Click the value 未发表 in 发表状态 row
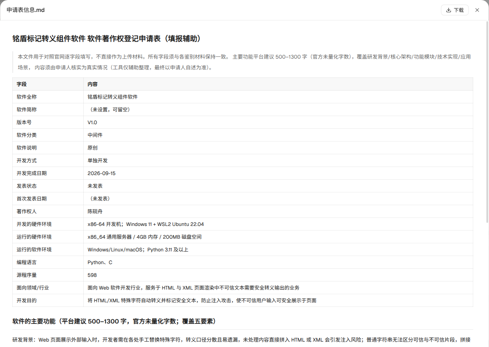This screenshot has height=347, width=489. pyautogui.click(x=95, y=186)
